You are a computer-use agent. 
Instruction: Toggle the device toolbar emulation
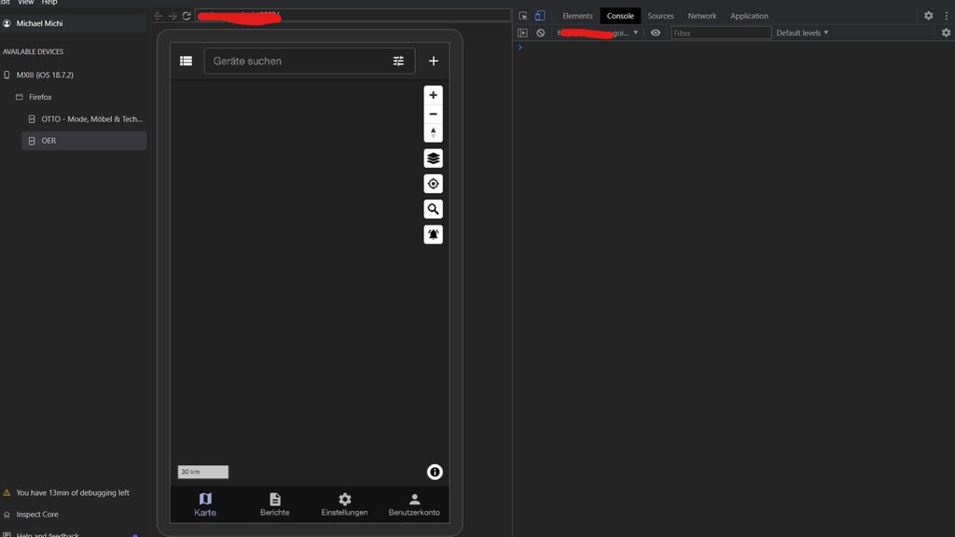click(x=540, y=16)
